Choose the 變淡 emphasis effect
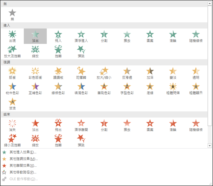Image resolution: width=213 pixels, height=186 pixels. 173,73
